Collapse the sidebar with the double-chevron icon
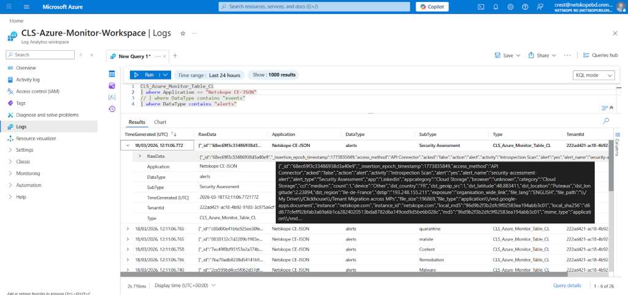628x295 pixels. coord(92,54)
